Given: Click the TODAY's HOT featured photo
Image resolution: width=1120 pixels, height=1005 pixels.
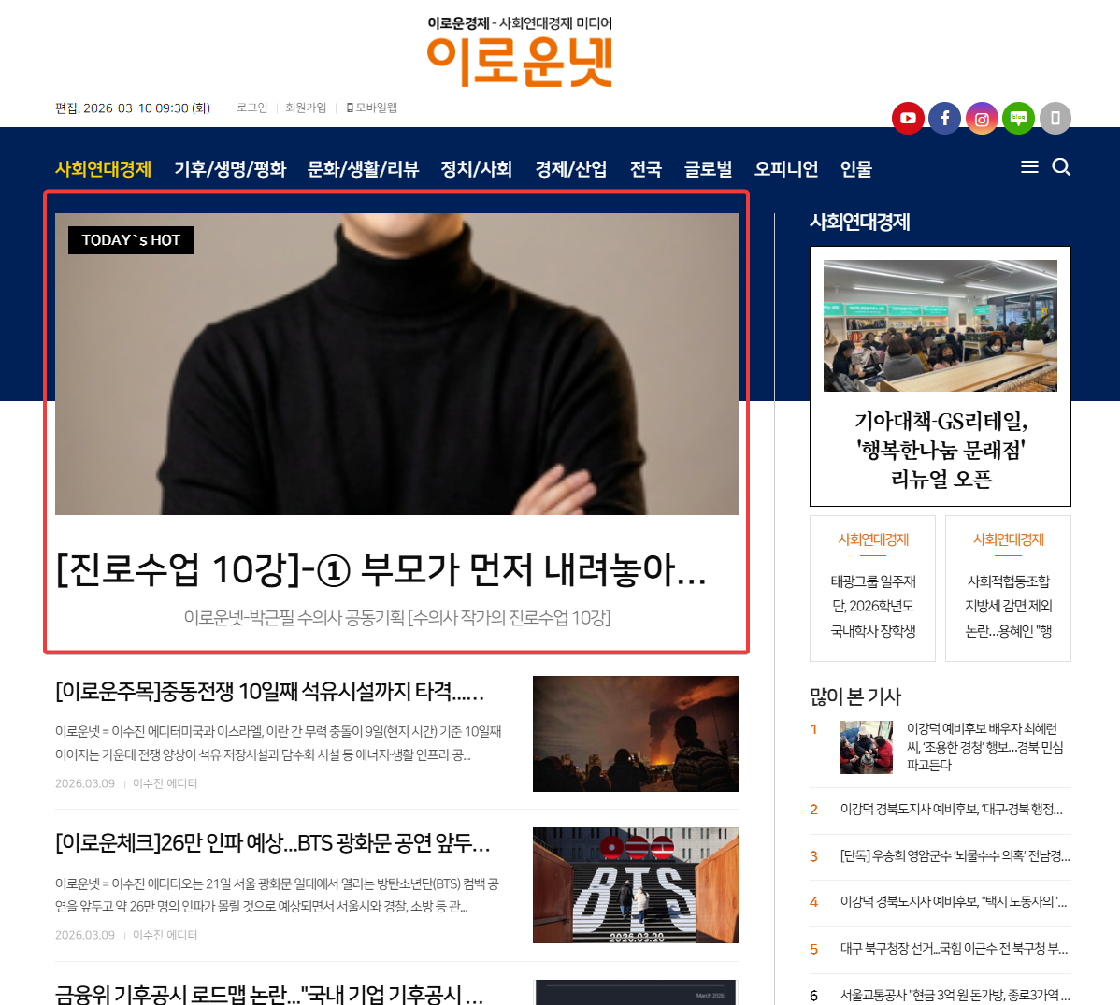Looking at the screenshot, I should (396, 364).
